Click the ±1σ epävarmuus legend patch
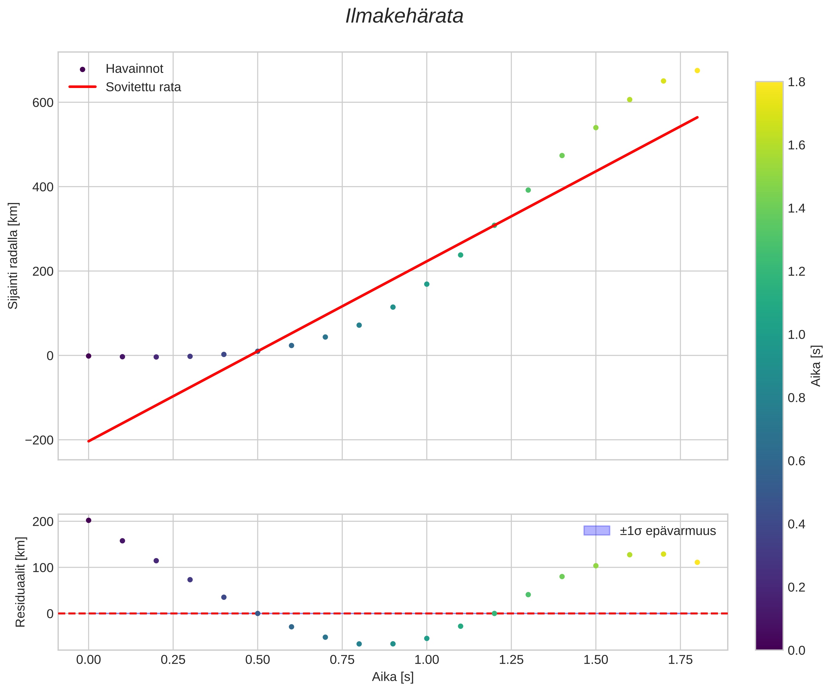 tap(597, 531)
